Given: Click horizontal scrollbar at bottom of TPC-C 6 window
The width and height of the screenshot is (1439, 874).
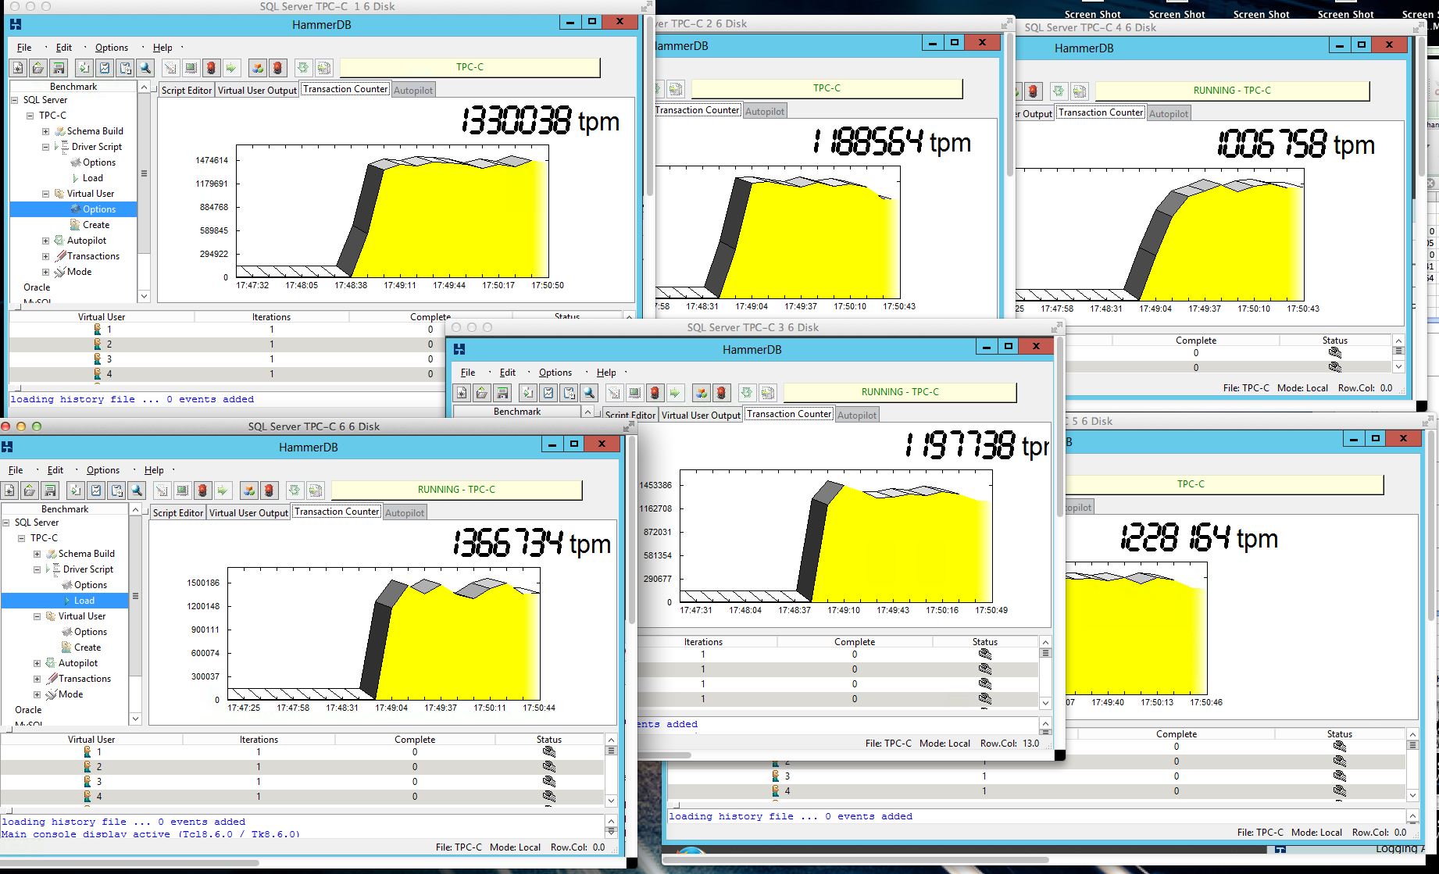Looking at the screenshot, I should point(129,863).
